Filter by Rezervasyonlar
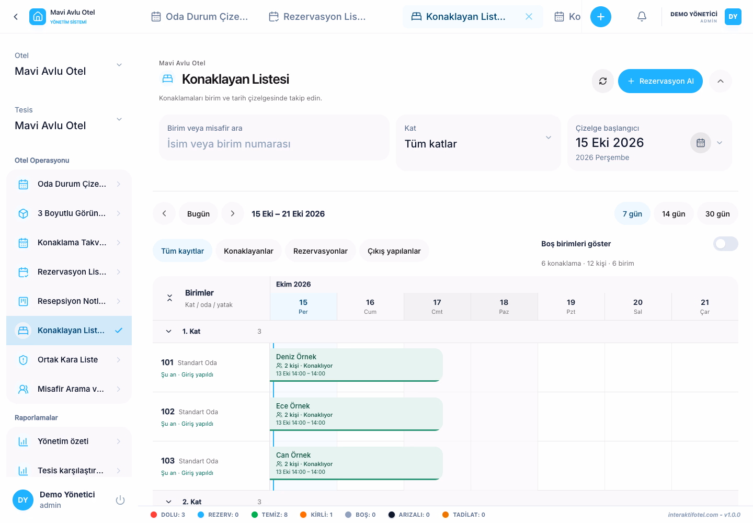 (321, 251)
